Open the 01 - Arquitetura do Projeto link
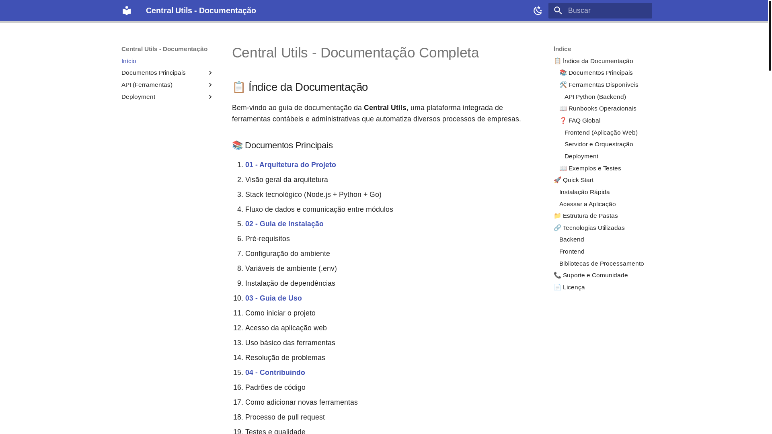The height and width of the screenshot is (434, 772). (x=291, y=165)
